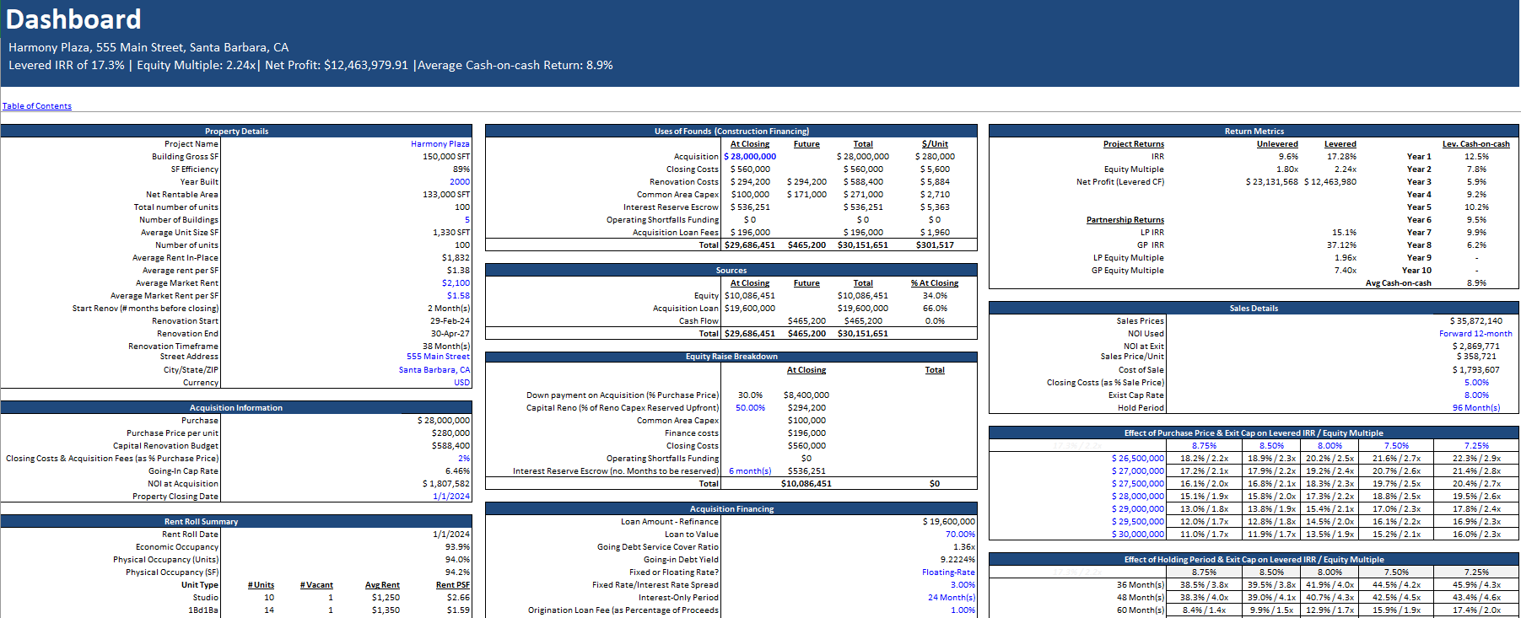This screenshot has width=1521, height=618.
Task: Click the Sources section header
Action: click(731, 271)
